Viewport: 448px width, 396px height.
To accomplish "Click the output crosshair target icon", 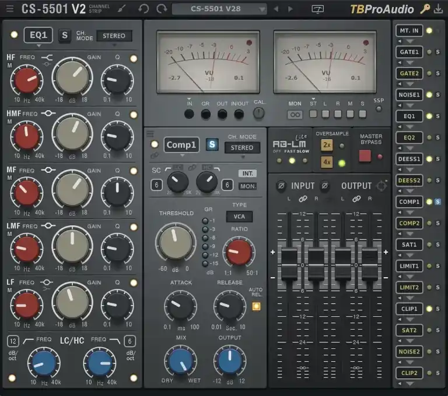I will 381,186.
